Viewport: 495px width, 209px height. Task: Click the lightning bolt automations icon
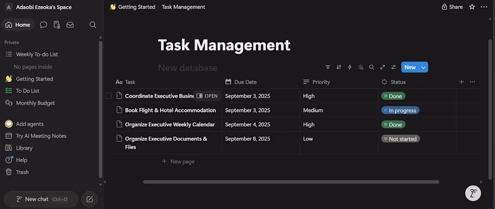click(350, 67)
